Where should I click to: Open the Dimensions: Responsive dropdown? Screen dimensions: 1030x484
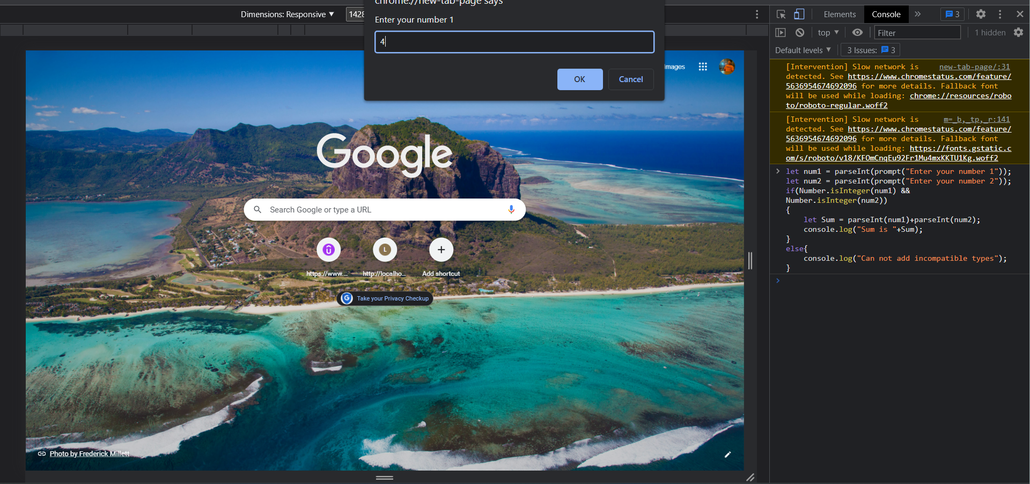pyautogui.click(x=288, y=14)
